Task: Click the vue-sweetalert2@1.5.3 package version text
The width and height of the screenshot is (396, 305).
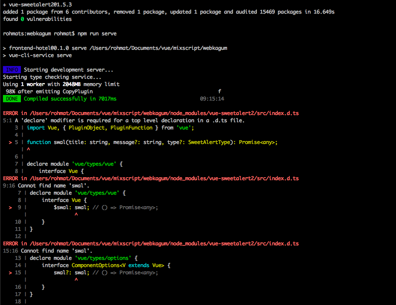Action: pyautogui.click(x=41, y=4)
